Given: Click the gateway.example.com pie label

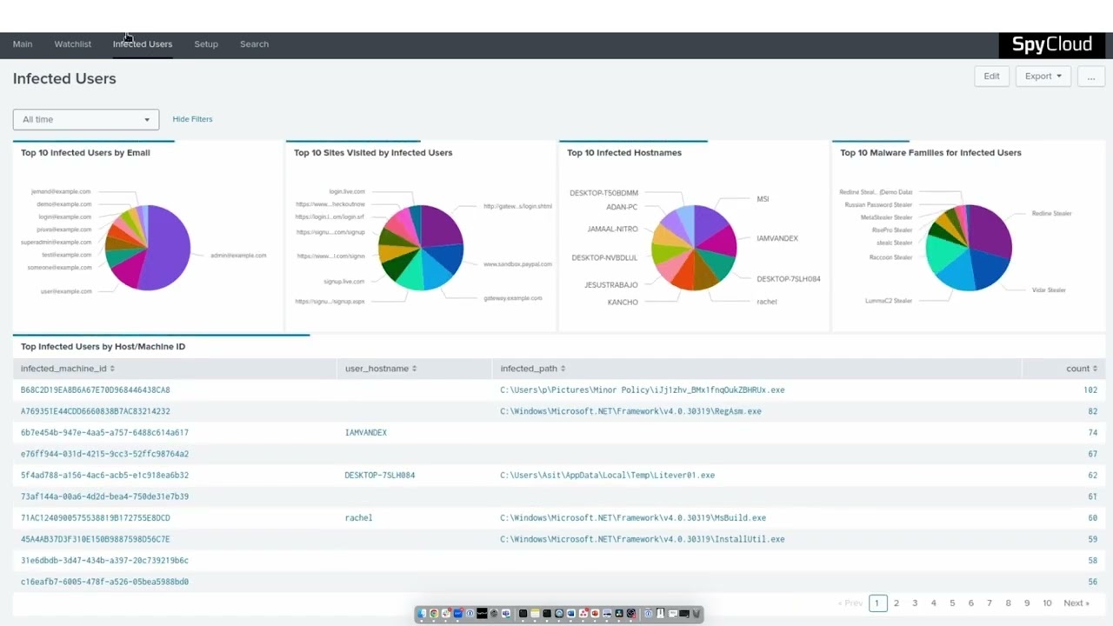Looking at the screenshot, I should pos(513,298).
